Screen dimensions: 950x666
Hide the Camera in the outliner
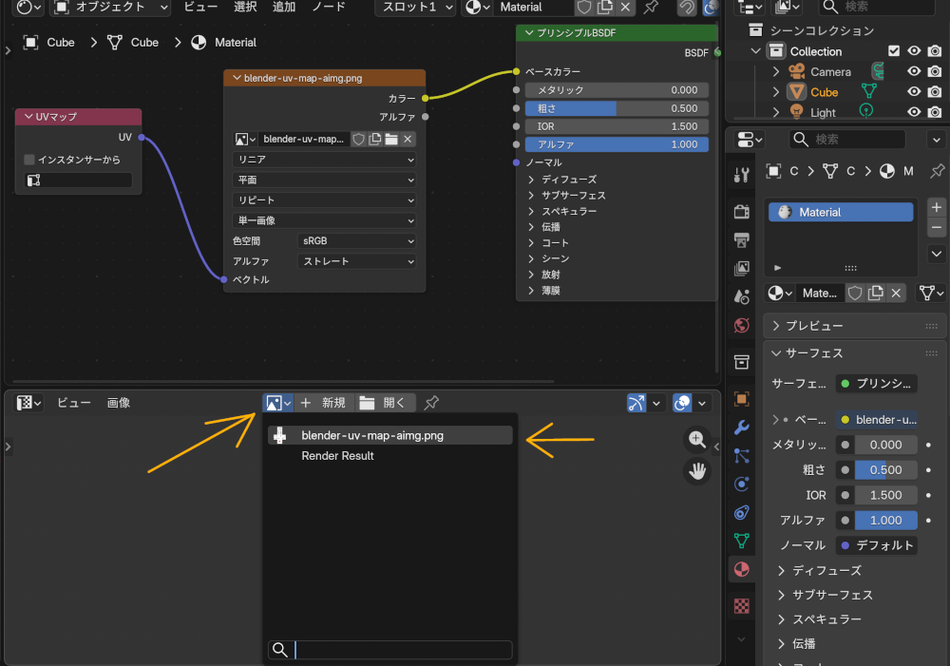[913, 71]
